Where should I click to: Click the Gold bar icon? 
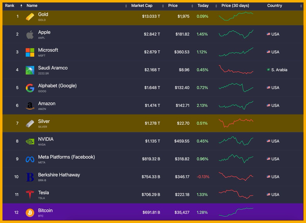(x=30, y=17)
